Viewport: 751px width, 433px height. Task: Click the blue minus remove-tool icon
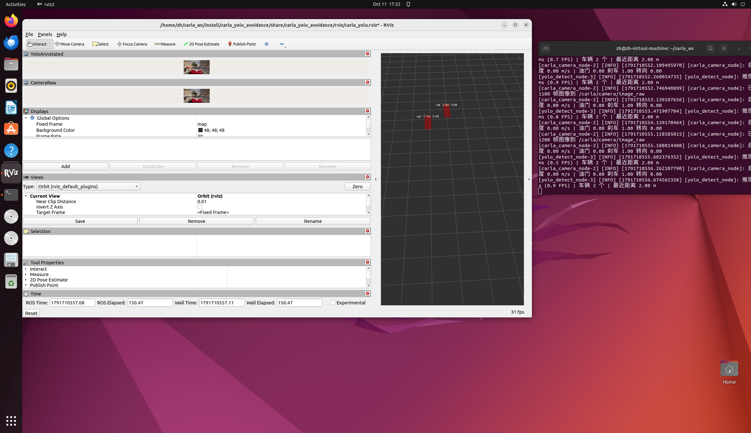[282, 44]
